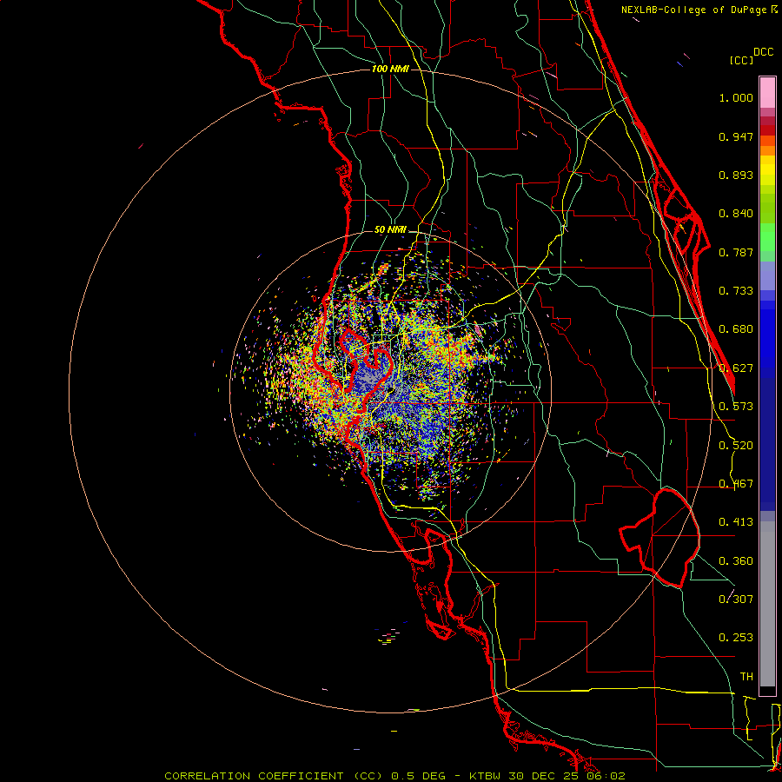
Task: Select the 100 NMI range ring label
Action: [x=390, y=69]
